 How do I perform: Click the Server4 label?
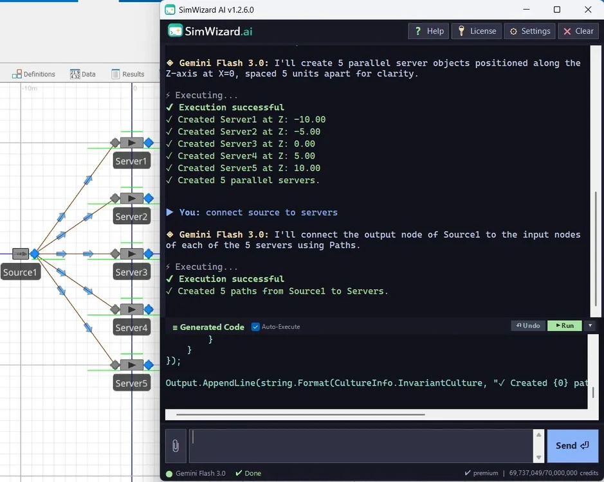tap(131, 328)
